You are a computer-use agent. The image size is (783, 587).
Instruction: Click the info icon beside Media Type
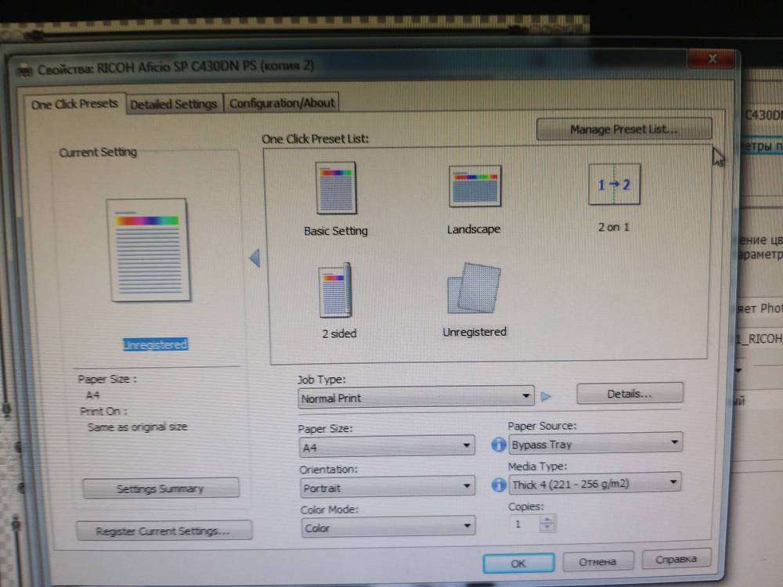pyautogui.click(x=498, y=485)
